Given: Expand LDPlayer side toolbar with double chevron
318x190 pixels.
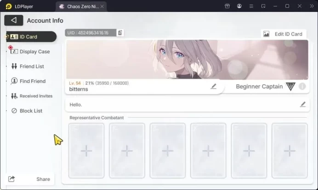Looking at the screenshot, I should [312, 6].
